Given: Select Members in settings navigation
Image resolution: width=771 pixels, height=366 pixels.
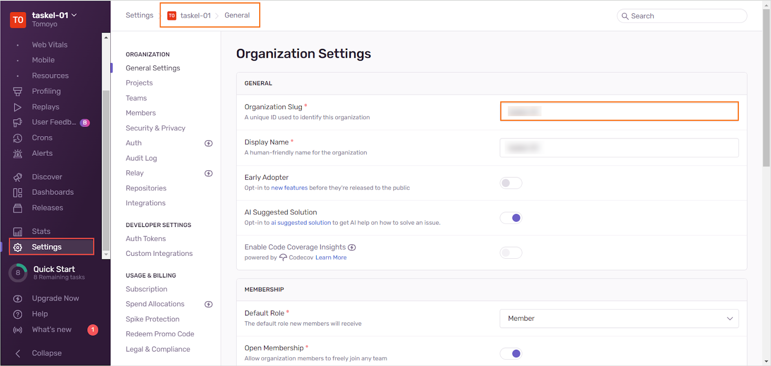Looking at the screenshot, I should coord(141,113).
